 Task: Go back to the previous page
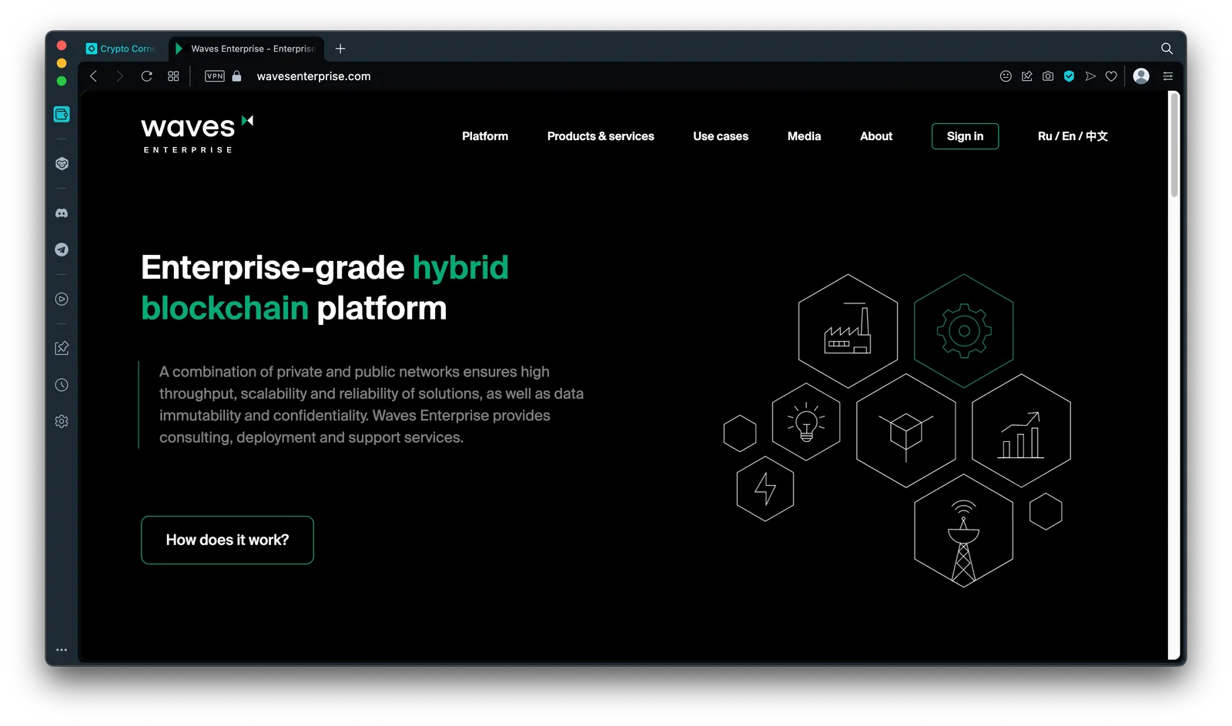93,76
